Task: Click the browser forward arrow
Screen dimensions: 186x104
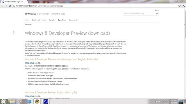Action: point(6,6)
